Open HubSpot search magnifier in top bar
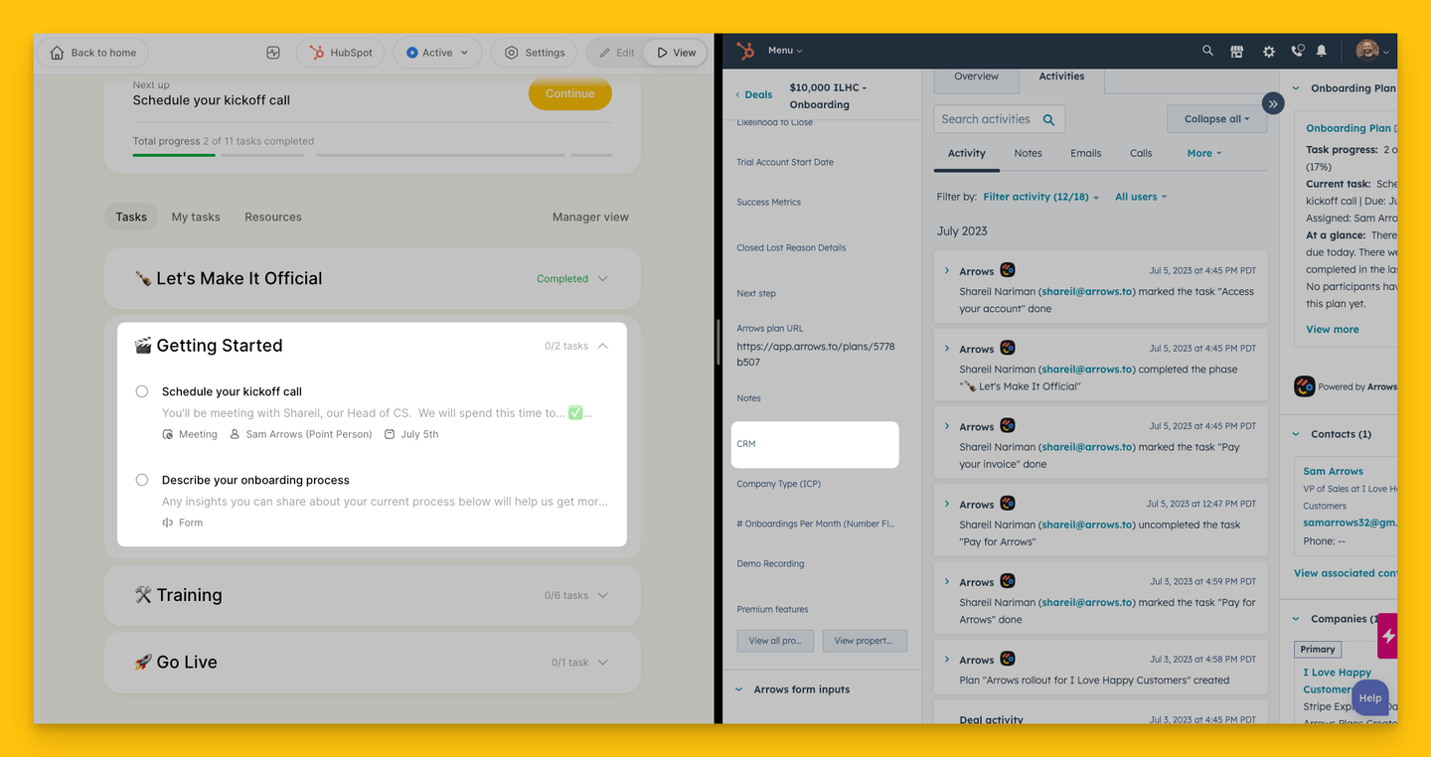1431x757 pixels. coord(1207,51)
